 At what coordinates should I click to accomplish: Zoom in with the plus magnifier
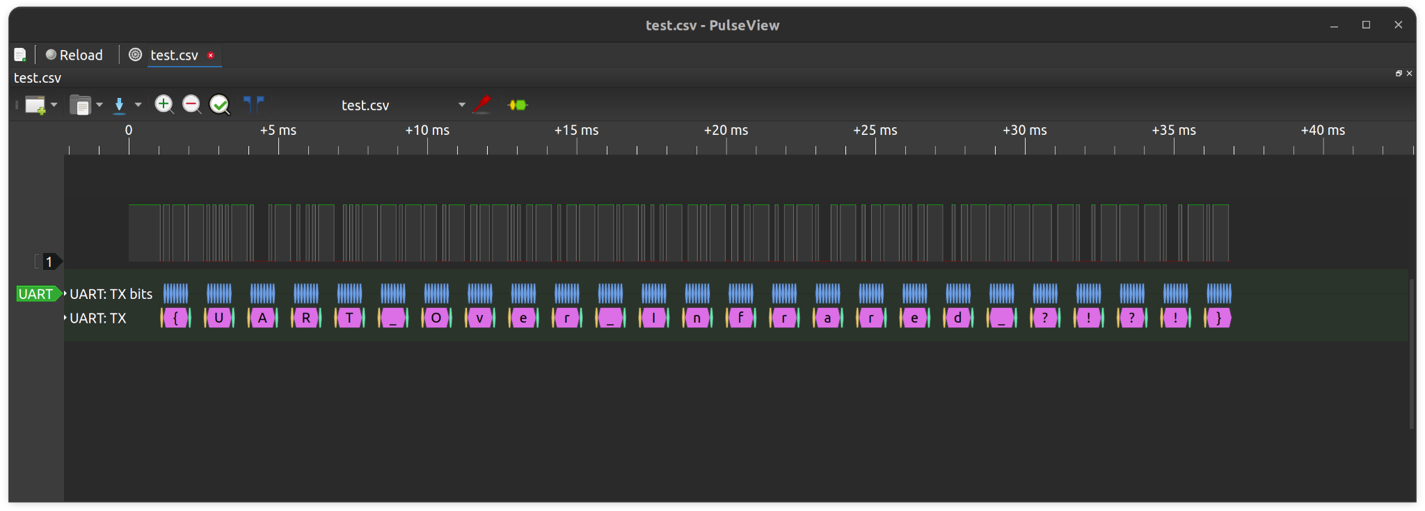[x=164, y=105]
